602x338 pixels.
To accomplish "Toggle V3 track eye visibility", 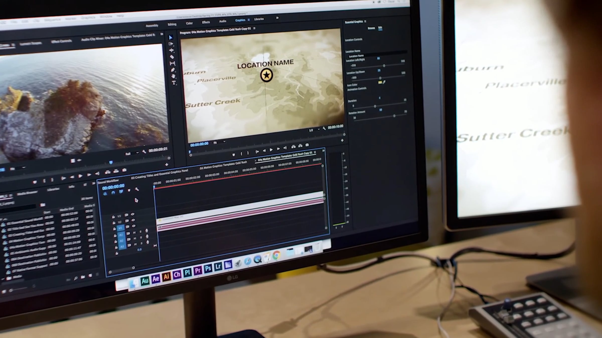I will point(133,215).
